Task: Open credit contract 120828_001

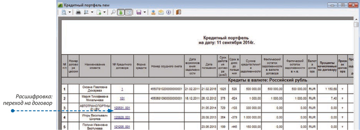Action: coord(122,117)
